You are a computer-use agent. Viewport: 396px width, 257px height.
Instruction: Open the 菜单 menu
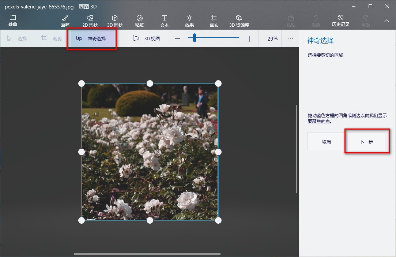click(x=12, y=20)
